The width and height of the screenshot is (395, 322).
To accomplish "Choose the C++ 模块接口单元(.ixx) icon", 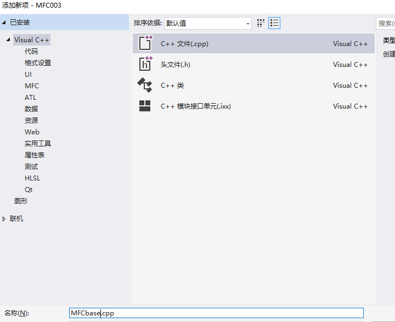I will click(x=145, y=106).
